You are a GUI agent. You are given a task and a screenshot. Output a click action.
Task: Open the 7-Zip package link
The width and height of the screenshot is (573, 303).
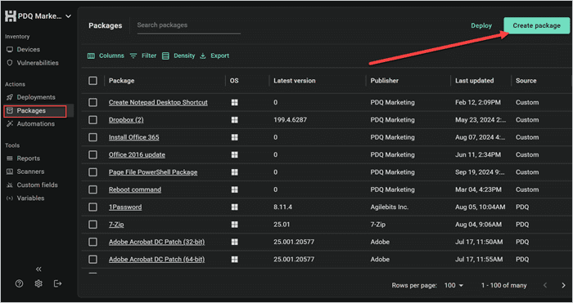tap(116, 225)
